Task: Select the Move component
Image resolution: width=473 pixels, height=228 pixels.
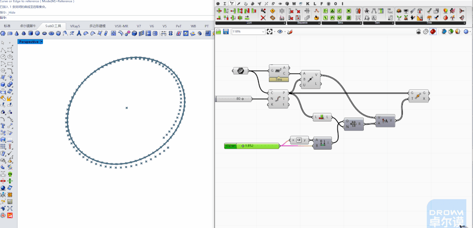Action: 419,96
